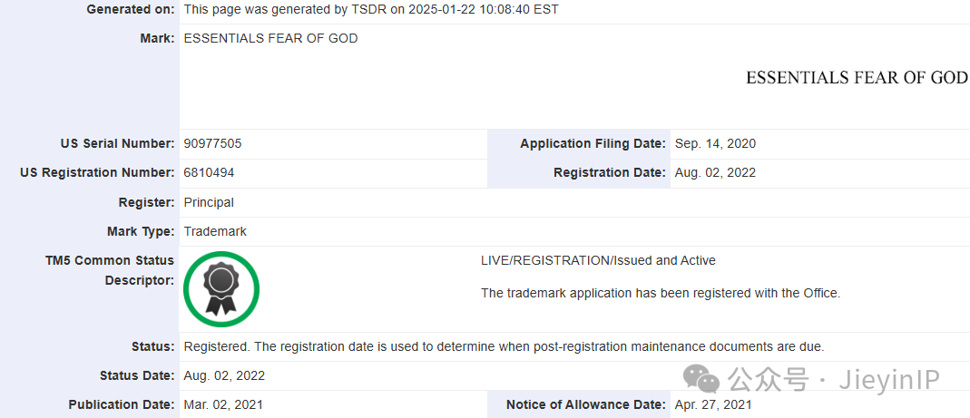Select the registration number 6810494
The height and width of the screenshot is (418, 970).
point(209,172)
